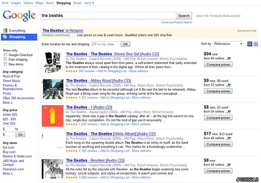
Task: Compare prices for Beatles 1
Action: [218, 118]
